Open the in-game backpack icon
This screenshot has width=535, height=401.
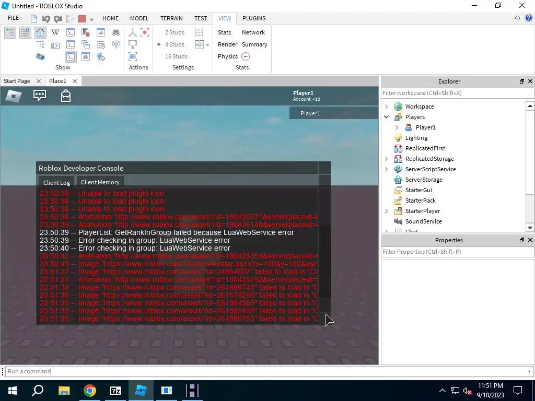(65, 96)
